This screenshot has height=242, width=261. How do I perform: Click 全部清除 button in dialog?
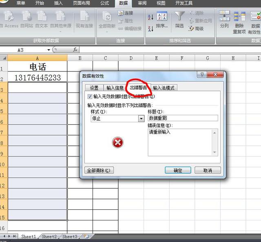click(x=99, y=170)
